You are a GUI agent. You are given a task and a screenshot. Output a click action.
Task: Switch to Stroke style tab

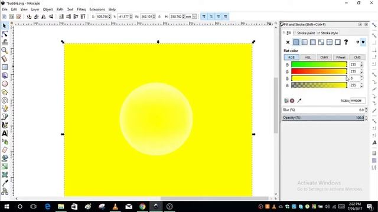coord(328,33)
